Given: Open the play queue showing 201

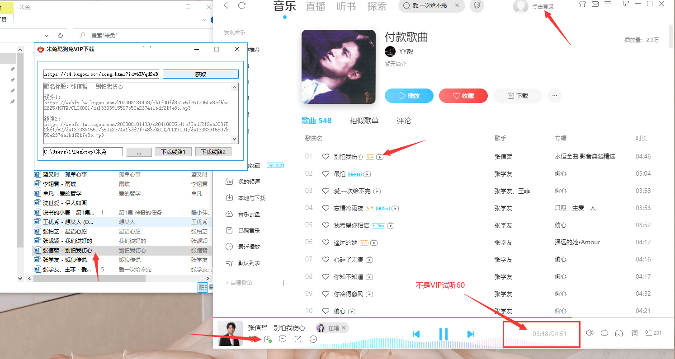Looking at the screenshot, I should tap(653, 333).
